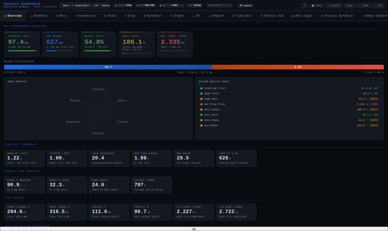
Task: Open the Ergo tab
Action: [130, 16]
